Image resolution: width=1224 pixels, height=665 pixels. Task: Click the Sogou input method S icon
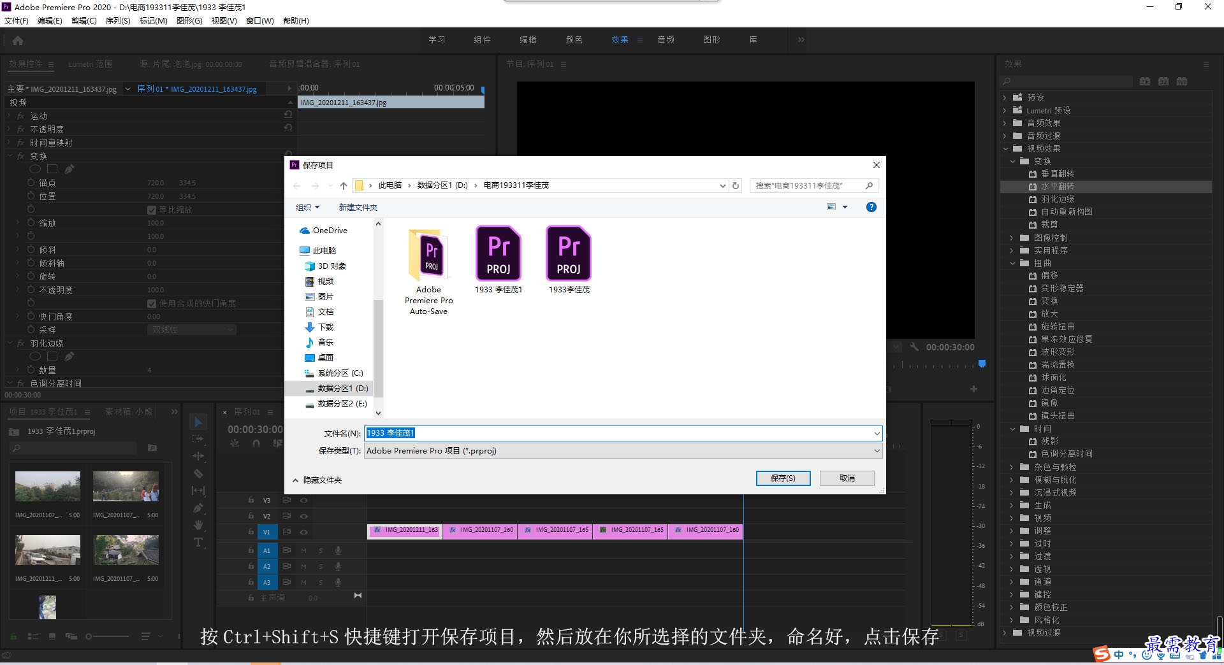pyautogui.click(x=1102, y=654)
